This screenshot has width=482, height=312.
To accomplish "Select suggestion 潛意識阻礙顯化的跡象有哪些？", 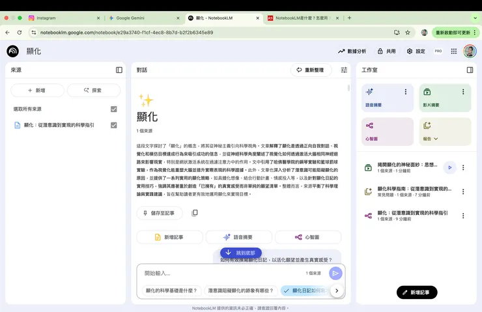I will point(241,291).
